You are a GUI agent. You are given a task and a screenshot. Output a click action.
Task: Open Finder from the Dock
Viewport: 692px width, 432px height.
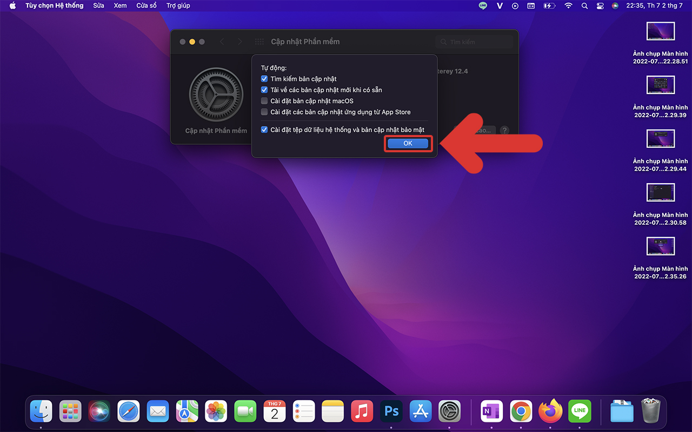(41, 411)
